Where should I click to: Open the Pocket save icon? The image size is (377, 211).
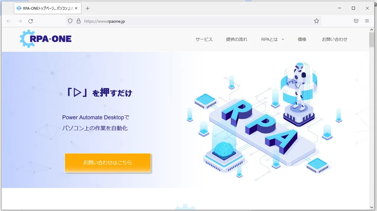point(356,21)
